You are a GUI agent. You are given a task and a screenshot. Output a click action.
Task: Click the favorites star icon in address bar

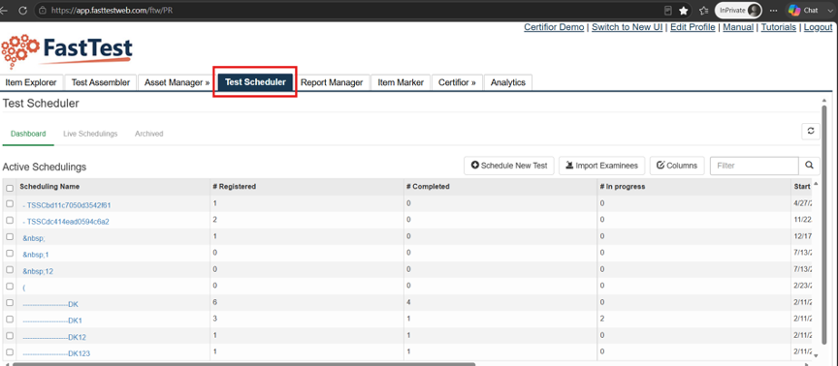click(684, 10)
